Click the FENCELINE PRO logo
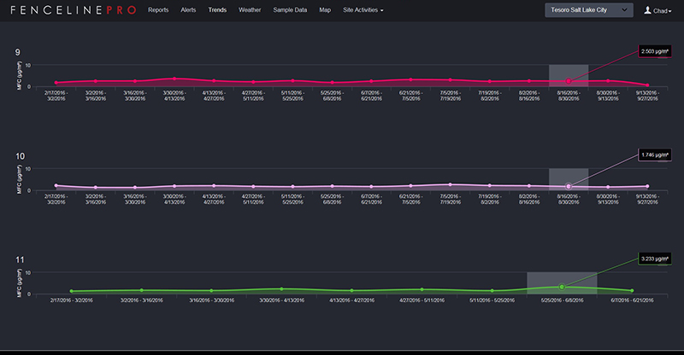 (74, 10)
